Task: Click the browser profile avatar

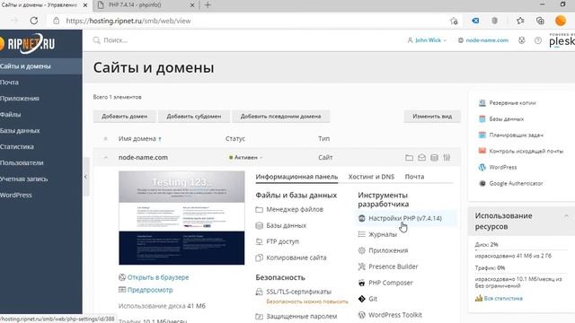Action: click(x=561, y=21)
